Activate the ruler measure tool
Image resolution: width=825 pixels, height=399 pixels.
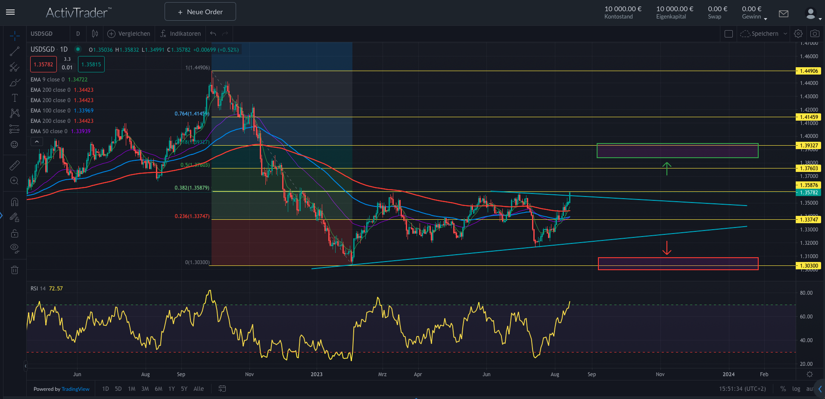[x=15, y=165]
